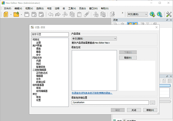Close the 历史 panel
The image size is (173, 121).
[x=171, y=20]
